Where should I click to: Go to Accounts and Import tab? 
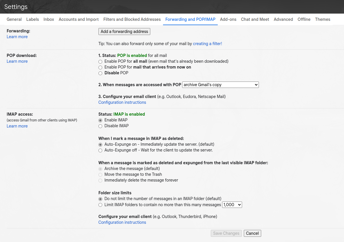pyautogui.click(x=78, y=19)
